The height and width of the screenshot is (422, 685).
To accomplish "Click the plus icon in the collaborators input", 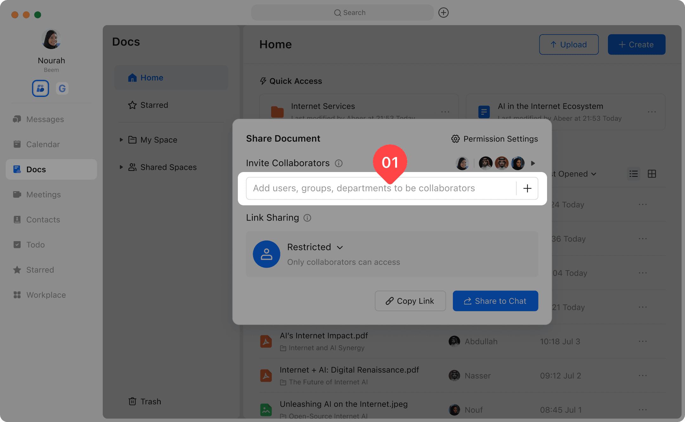I will coord(527,189).
